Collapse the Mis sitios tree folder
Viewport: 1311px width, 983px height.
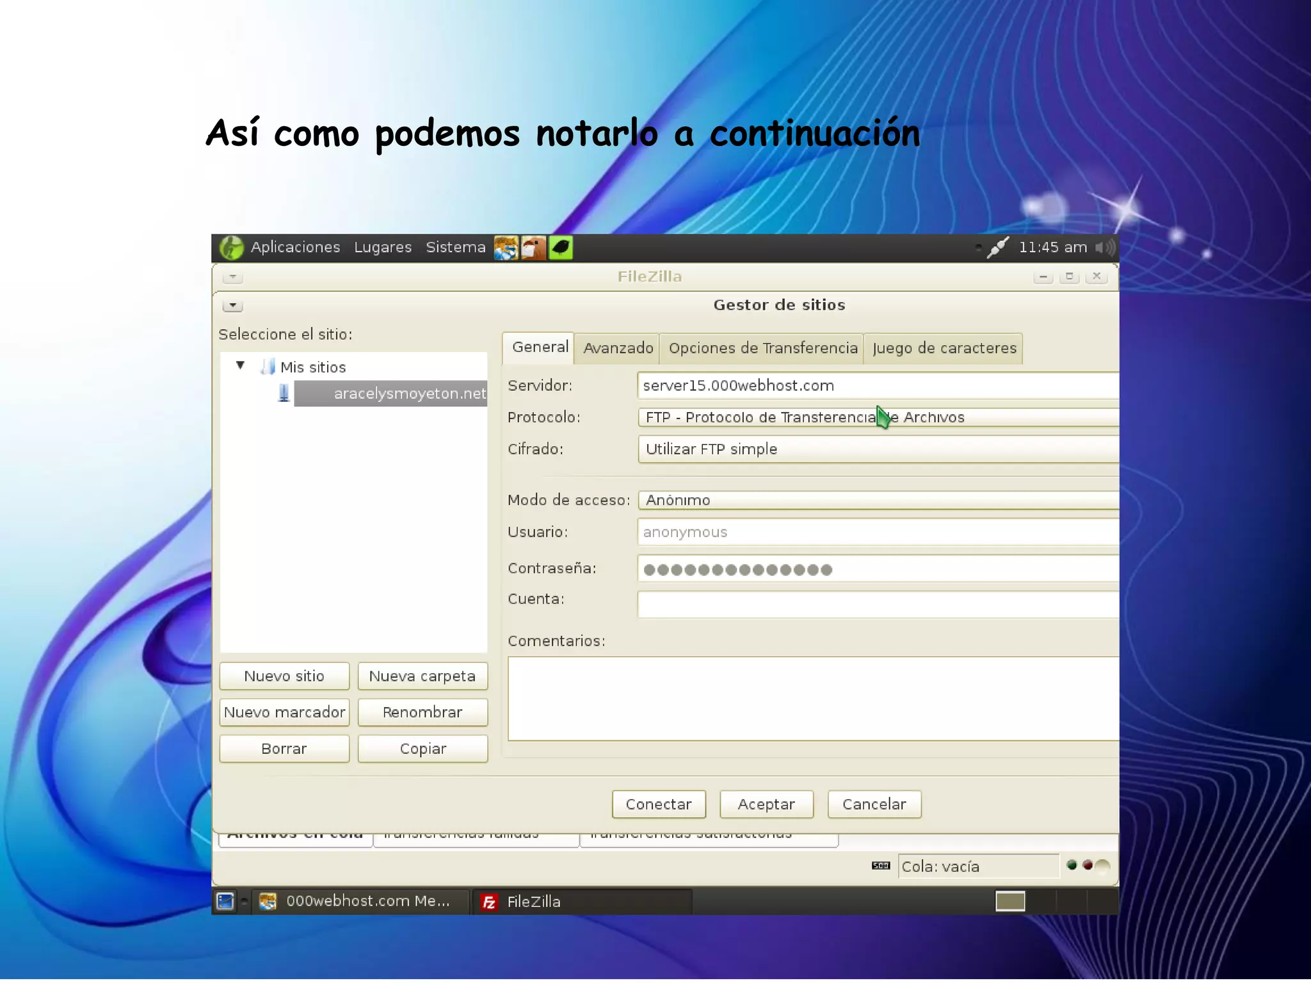point(241,365)
